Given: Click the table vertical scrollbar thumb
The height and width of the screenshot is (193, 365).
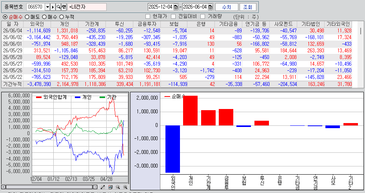Looking at the screenshot, I should 361,30.
